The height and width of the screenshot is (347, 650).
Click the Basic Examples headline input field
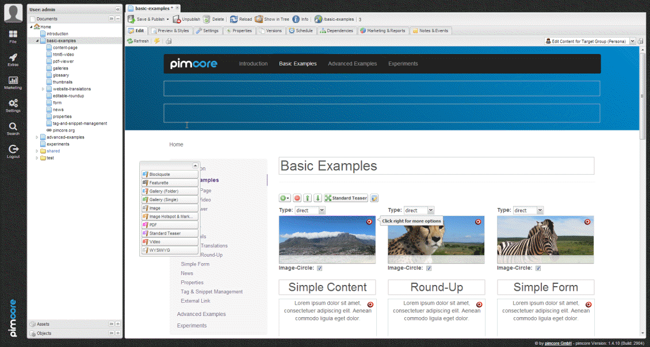tap(436, 166)
